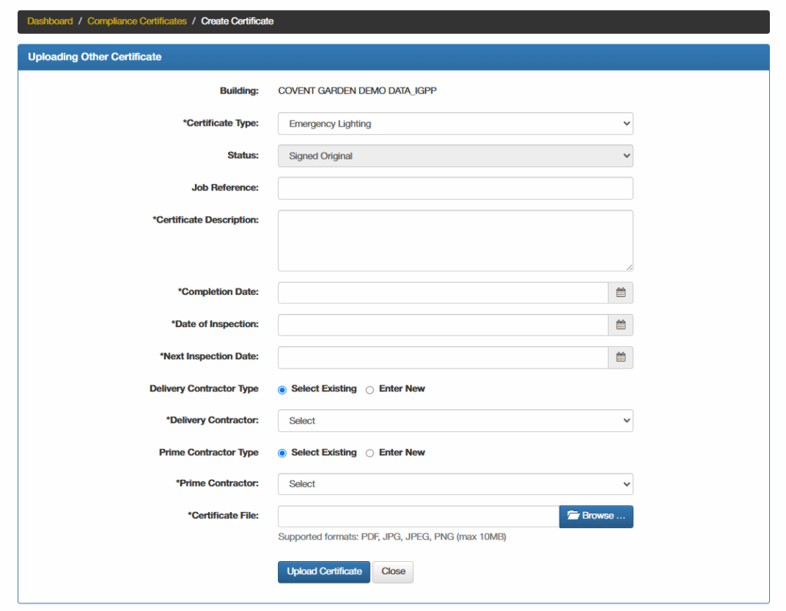Click the Completion Date input field

coord(443,292)
